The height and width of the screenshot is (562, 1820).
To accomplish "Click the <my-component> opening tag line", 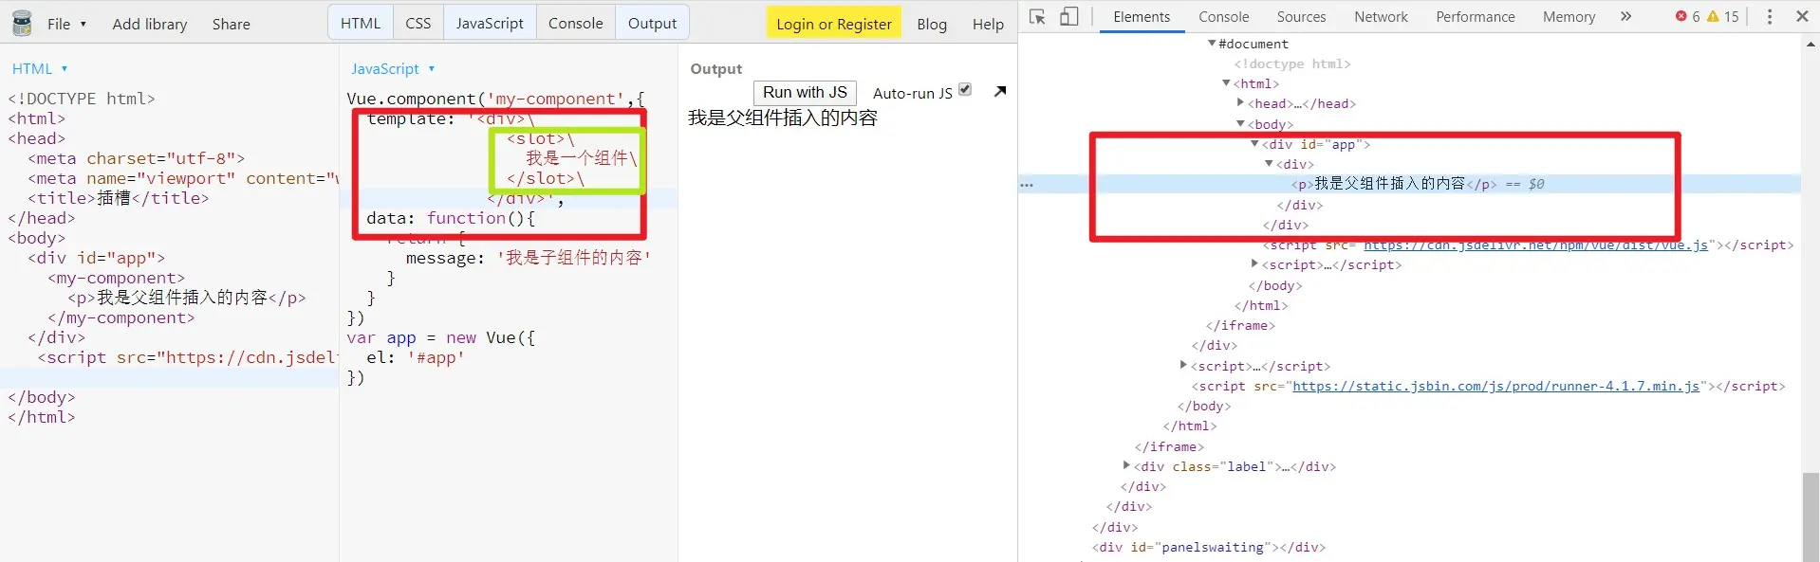I will pos(117,278).
